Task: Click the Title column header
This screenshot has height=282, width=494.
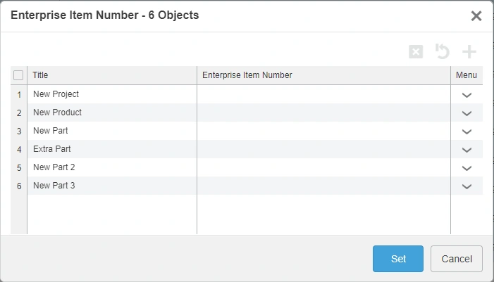Action: (111, 75)
